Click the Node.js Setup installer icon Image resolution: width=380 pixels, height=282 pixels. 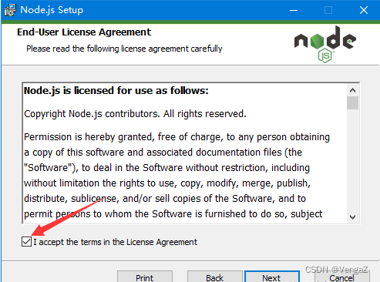[x=10, y=10]
